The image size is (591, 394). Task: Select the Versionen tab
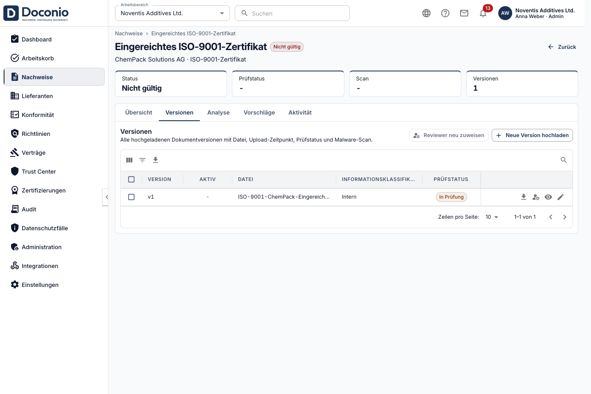tap(179, 112)
